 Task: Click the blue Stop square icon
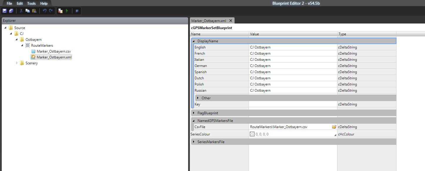point(77,11)
